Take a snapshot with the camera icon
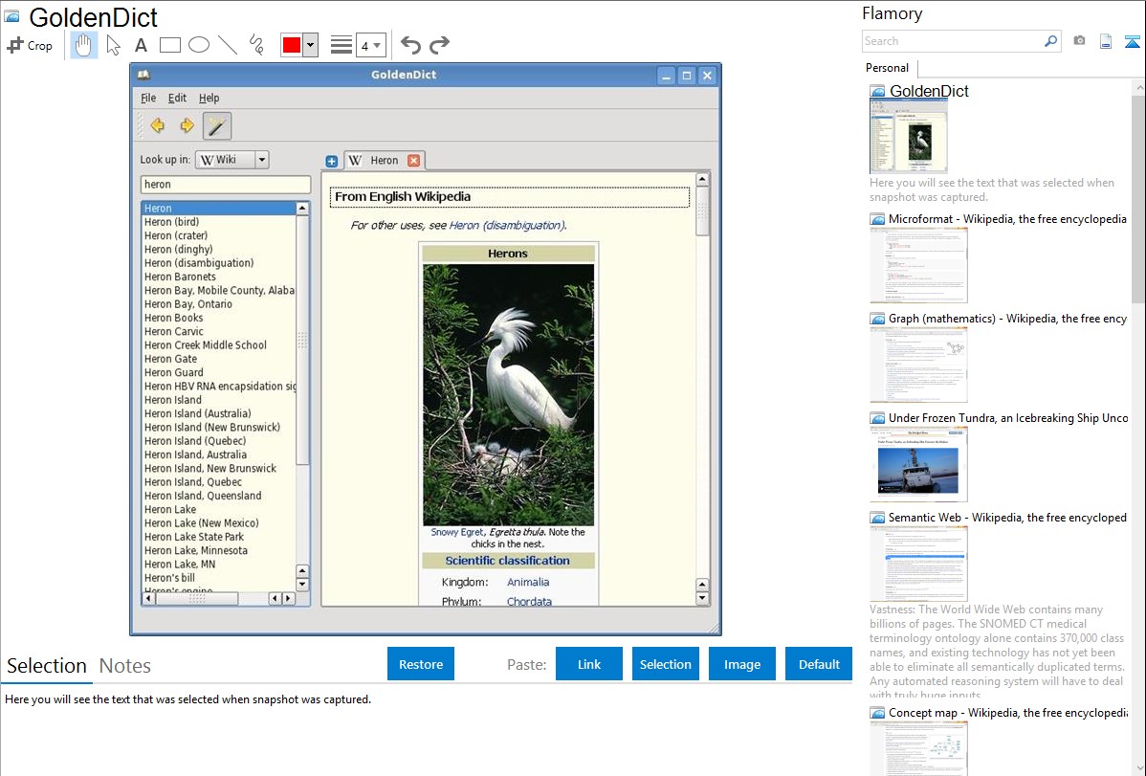Screen dimensions: 1146x776 (x=1079, y=41)
